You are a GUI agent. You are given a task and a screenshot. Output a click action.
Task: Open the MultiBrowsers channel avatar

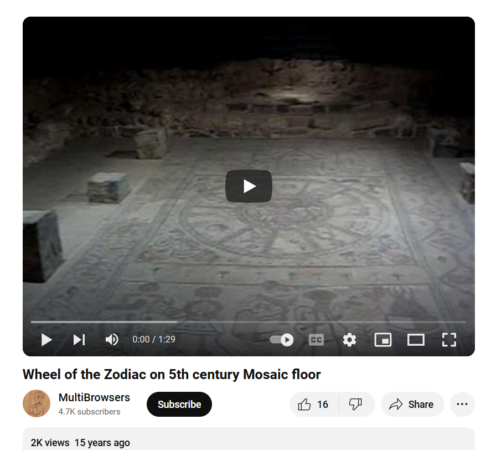tap(37, 403)
